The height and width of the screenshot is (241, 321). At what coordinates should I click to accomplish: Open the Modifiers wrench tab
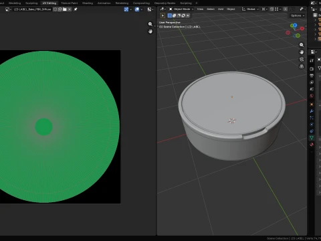tap(312, 111)
